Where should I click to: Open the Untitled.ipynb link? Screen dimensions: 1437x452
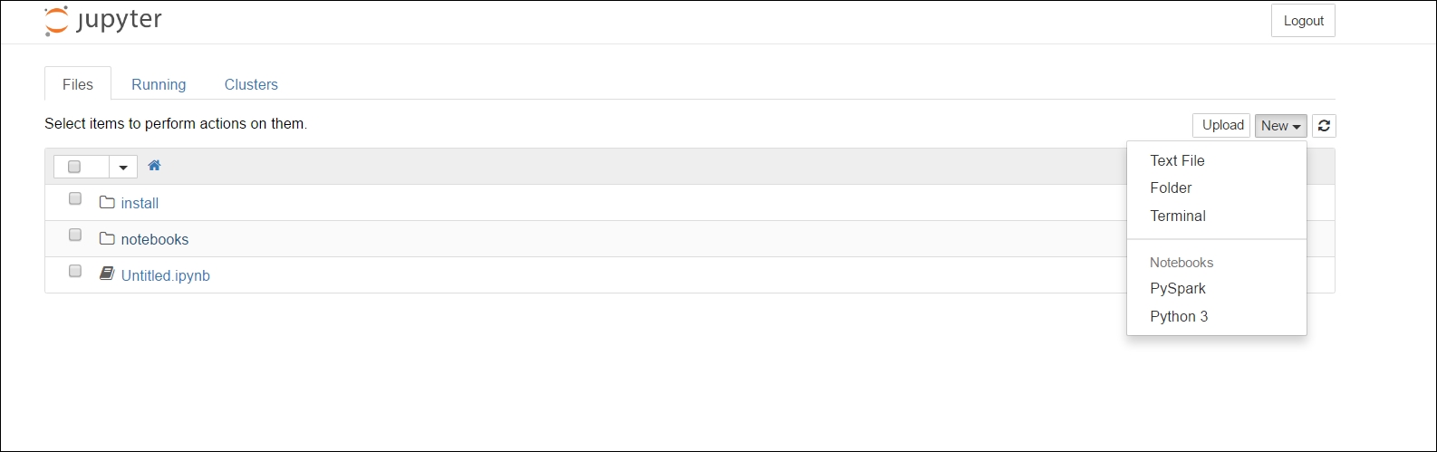point(165,275)
